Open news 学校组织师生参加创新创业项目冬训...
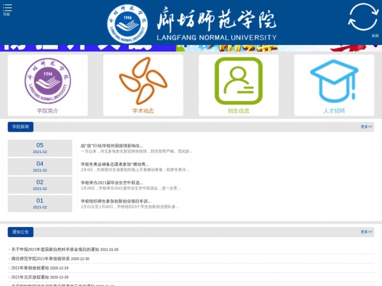 tap(116, 201)
